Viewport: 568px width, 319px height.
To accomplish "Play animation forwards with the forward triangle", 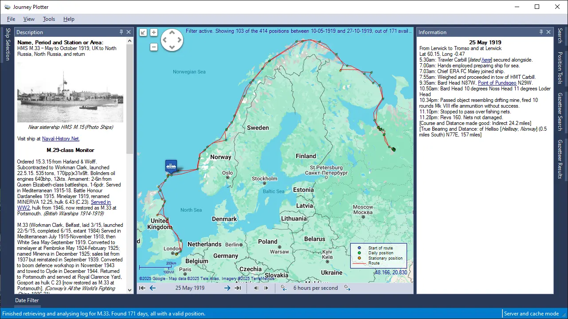I will pyautogui.click(x=266, y=288).
